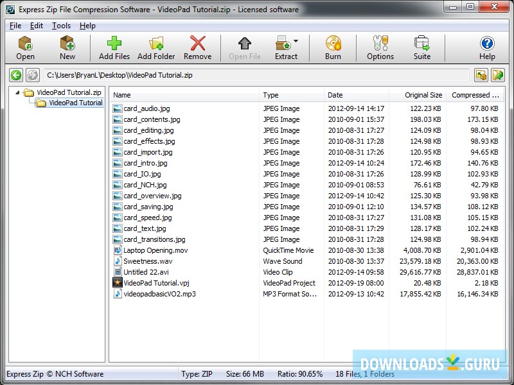Click the NCH Suite icon
The image size is (514, 385).
(x=421, y=48)
